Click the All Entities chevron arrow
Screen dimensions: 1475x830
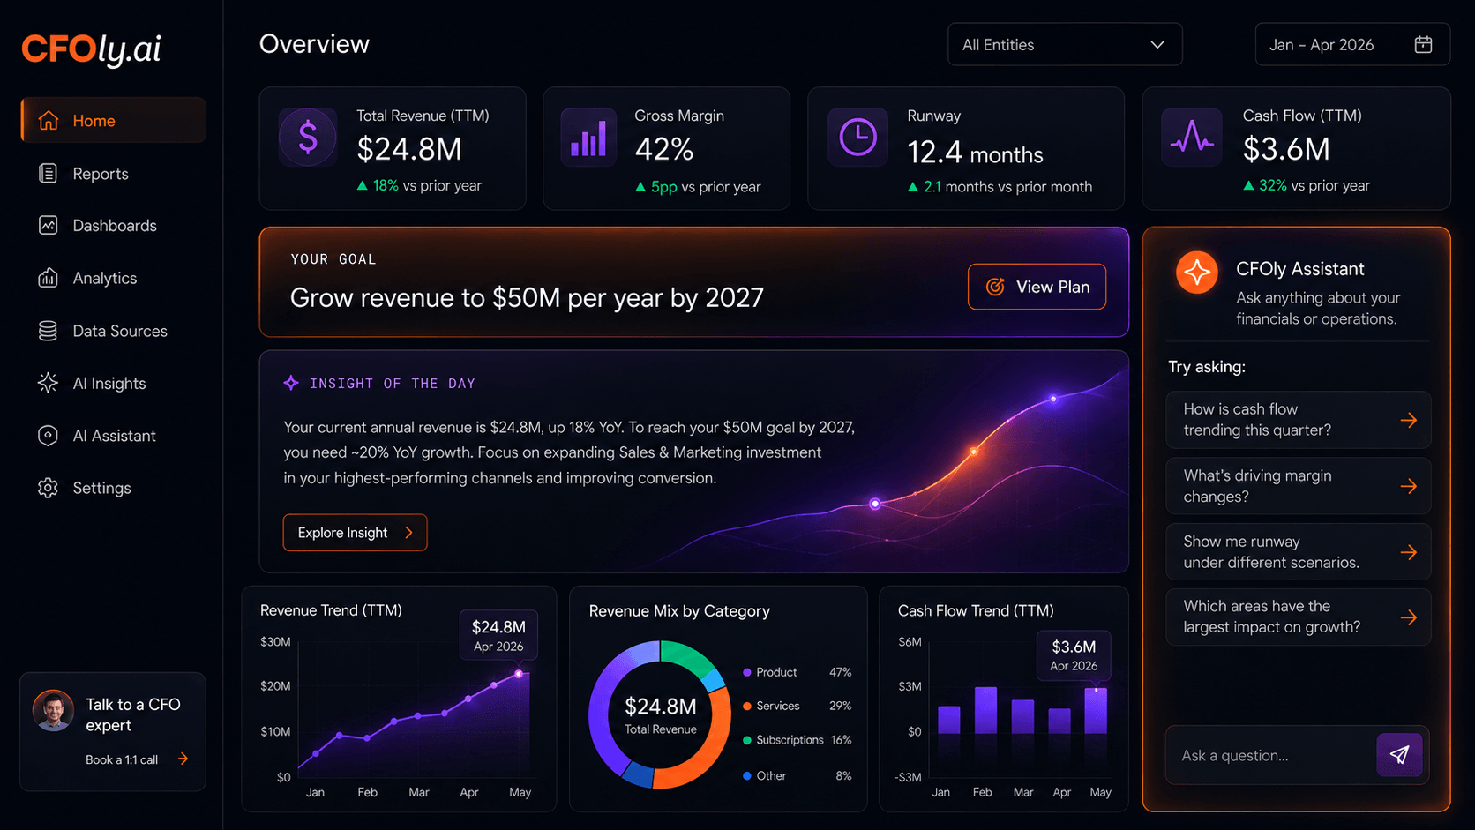coord(1157,45)
